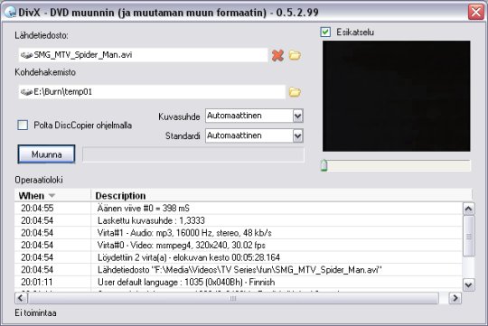Image resolution: width=488 pixels, height=326 pixels.
Task: Sort log by the When column header
Action: (x=52, y=196)
